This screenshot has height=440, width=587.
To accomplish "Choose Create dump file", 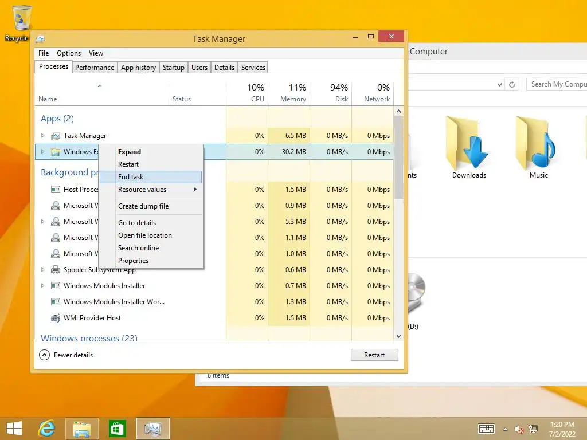I will [151, 206].
